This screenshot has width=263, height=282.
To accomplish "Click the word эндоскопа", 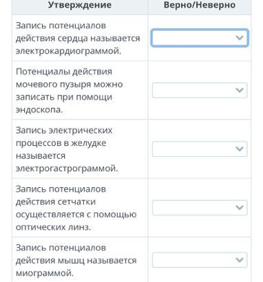I will click(39, 110).
